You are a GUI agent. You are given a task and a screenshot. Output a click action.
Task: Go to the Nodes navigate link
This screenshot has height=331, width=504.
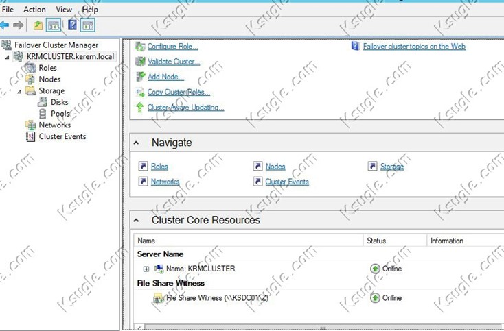coord(275,167)
